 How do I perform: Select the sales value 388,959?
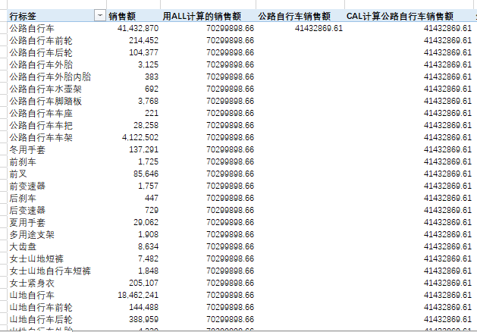click(x=143, y=320)
